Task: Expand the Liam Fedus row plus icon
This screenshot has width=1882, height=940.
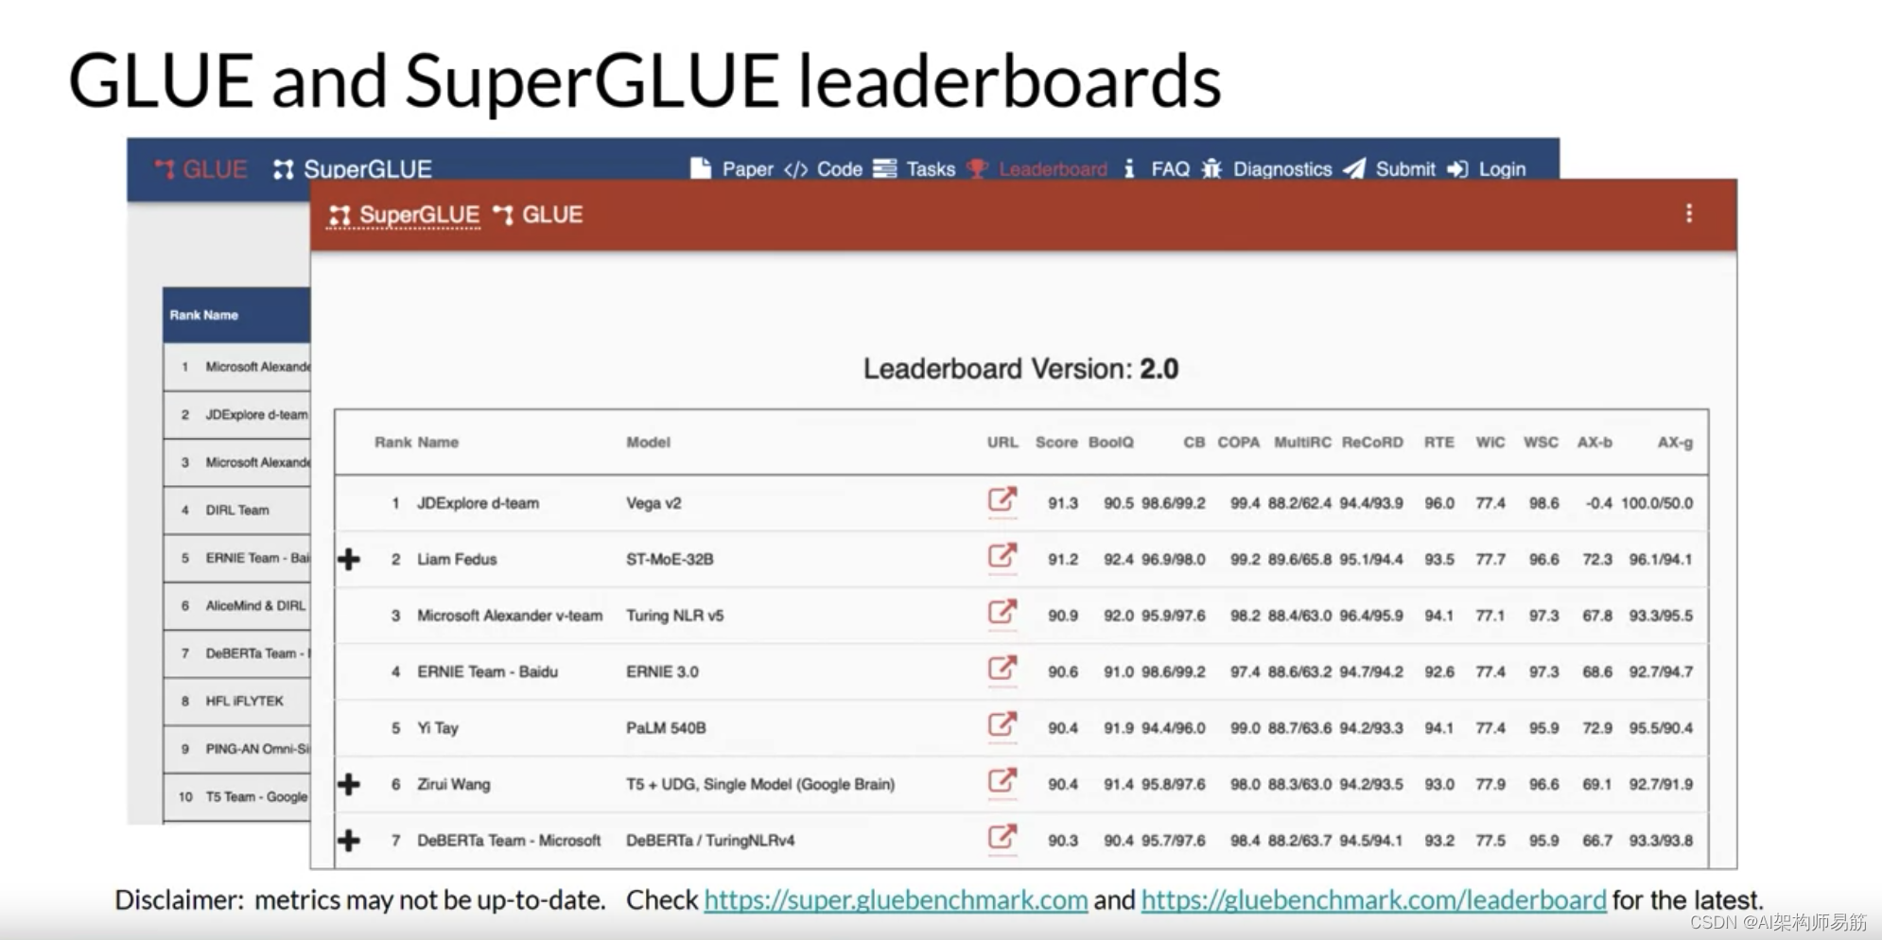Action: pos(349,559)
